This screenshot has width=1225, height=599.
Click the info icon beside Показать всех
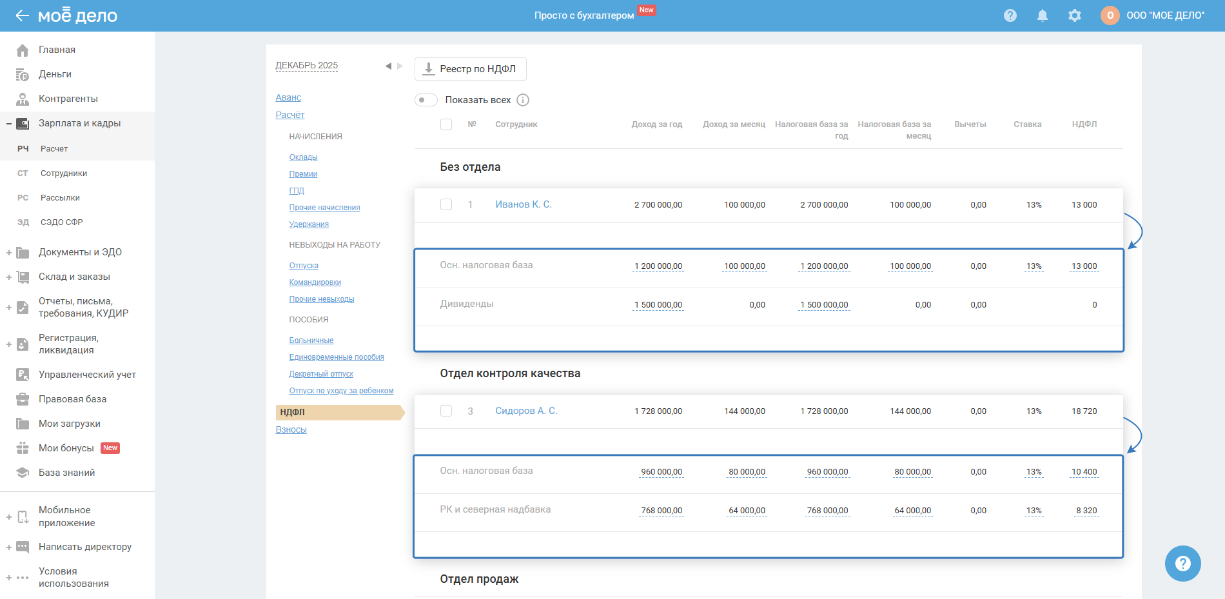pos(523,100)
